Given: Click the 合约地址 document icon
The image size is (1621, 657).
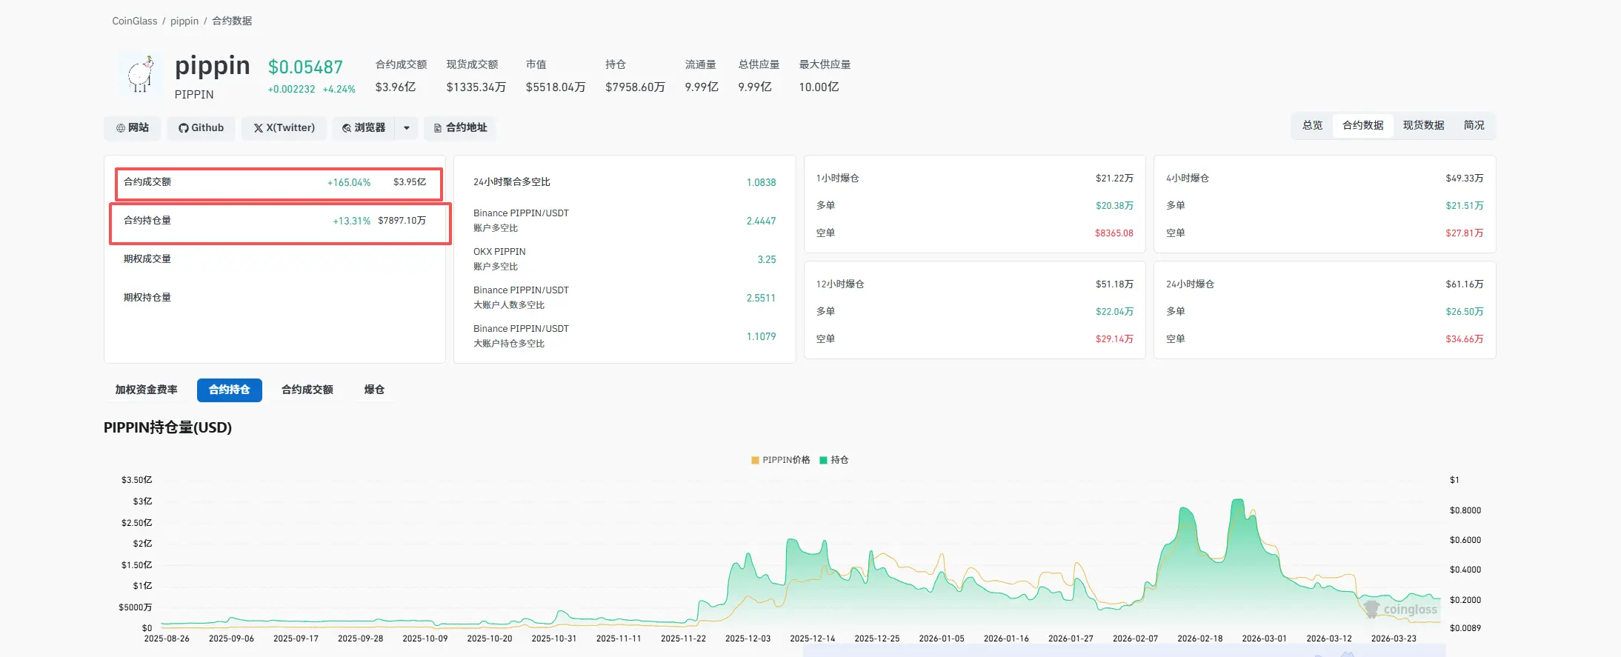Looking at the screenshot, I should coord(438,128).
